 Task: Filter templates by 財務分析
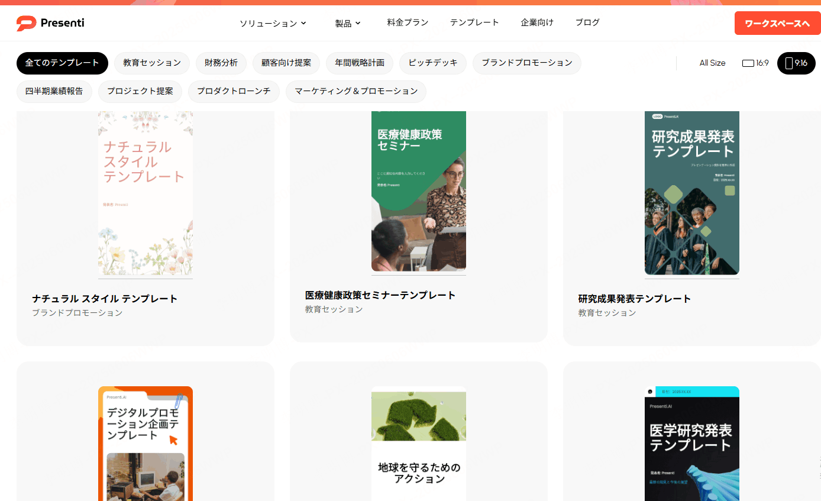(221, 63)
